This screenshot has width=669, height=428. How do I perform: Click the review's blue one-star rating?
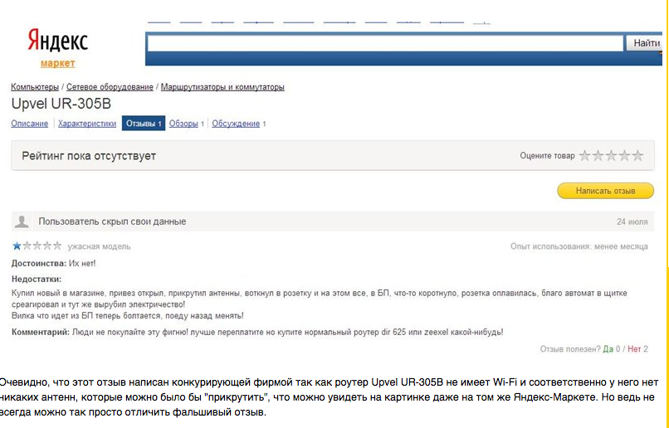pyautogui.click(x=17, y=246)
